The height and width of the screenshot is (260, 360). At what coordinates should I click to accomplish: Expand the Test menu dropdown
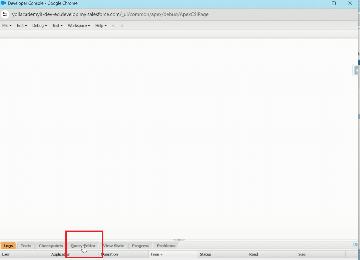coord(57,26)
